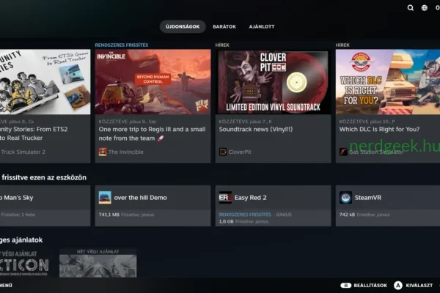Viewport: 440px width, 293px height.
Task: Open Menü in the footer
Action: [x=6, y=285]
